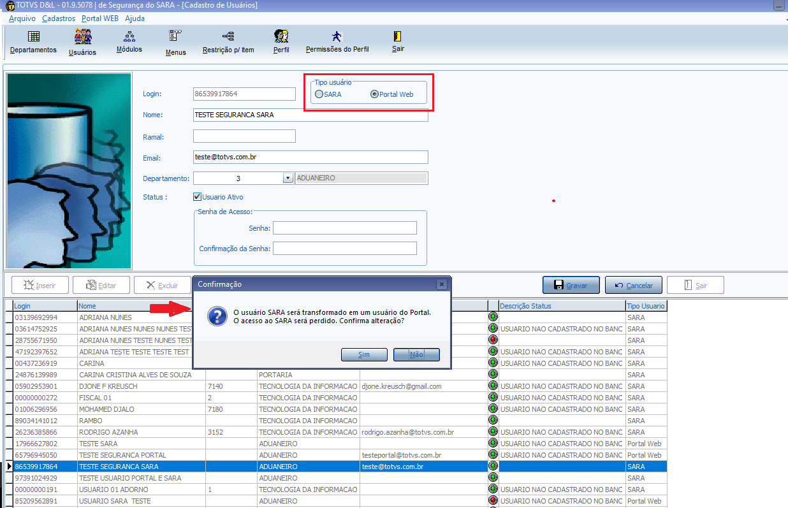Click email testeportal@totvs.com.br cell
Image resolution: width=788 pixels, height=508 pixels.
(x=424, y=455)
